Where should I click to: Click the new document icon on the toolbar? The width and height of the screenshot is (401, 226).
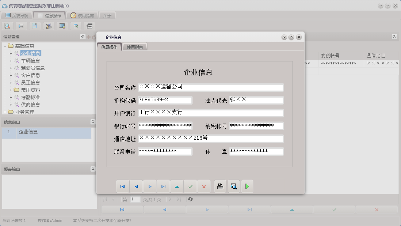35,26
